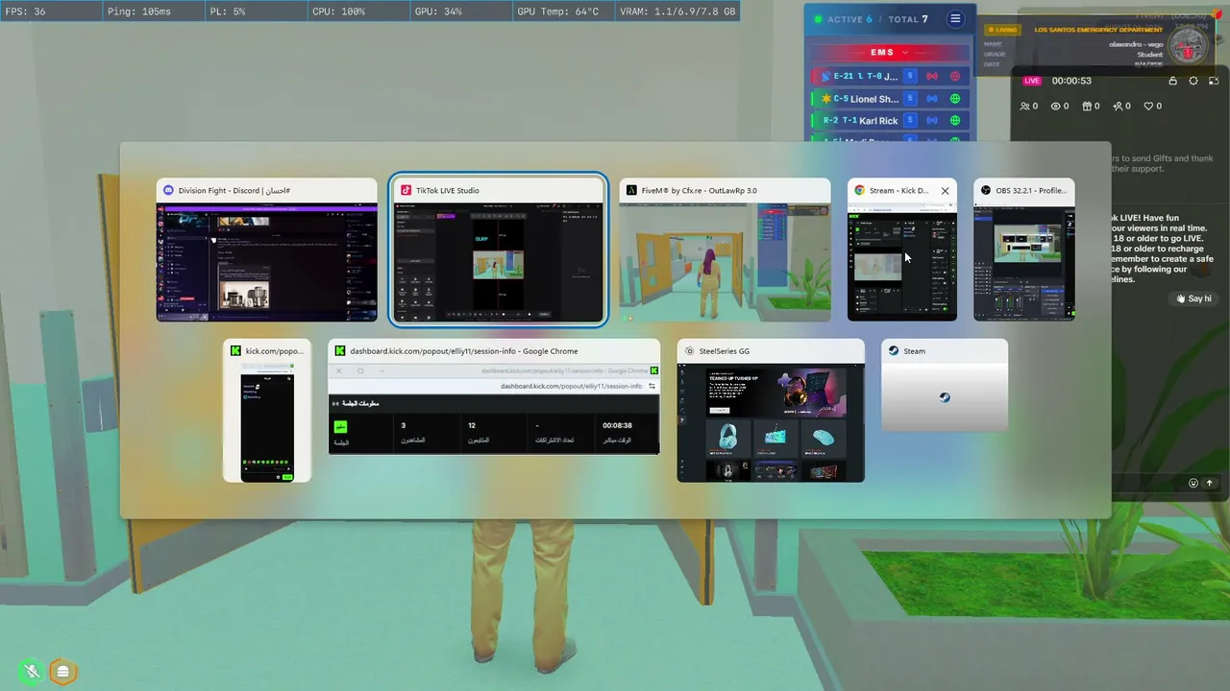Click the SteelSeries GG icon in the switcher title

[690, 351]
